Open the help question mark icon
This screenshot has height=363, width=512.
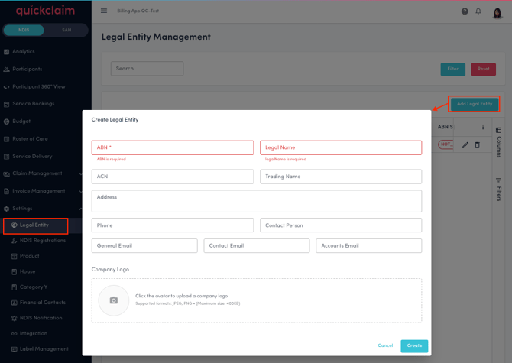point(465,11)
